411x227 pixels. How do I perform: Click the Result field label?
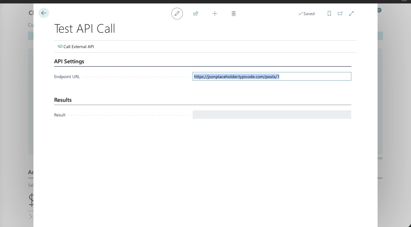[60, 115]
